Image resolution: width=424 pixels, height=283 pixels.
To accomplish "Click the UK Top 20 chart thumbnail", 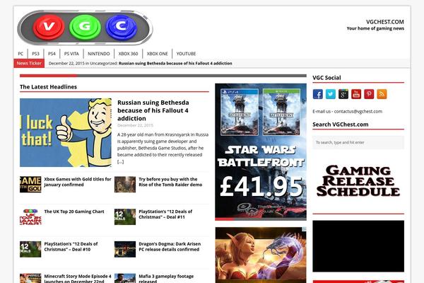I will 30,217.
